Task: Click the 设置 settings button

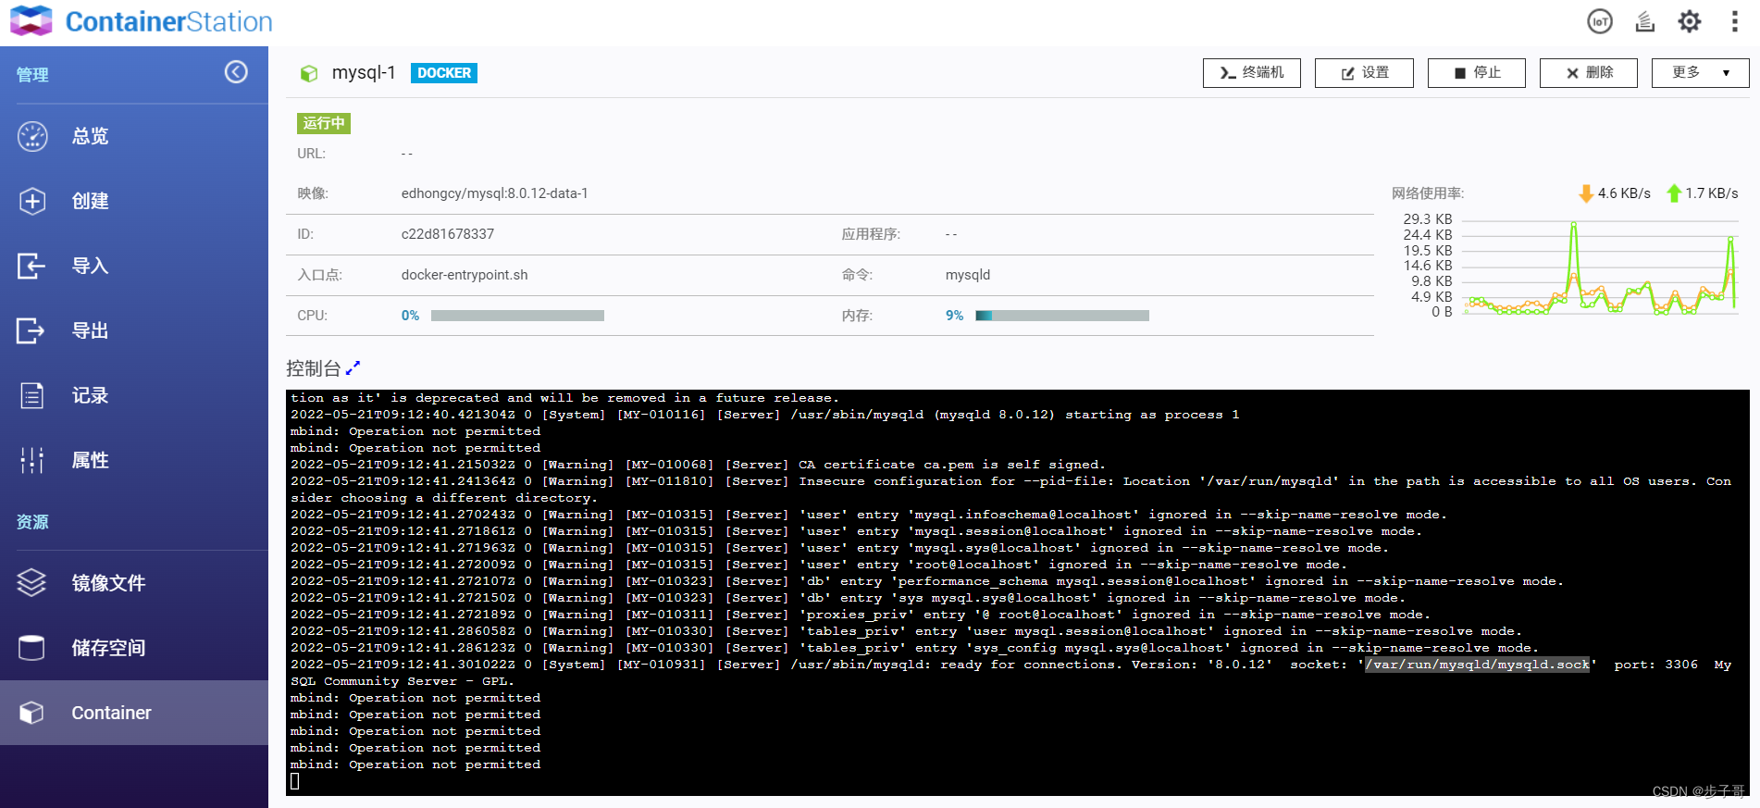Action: pos(1364,73)
